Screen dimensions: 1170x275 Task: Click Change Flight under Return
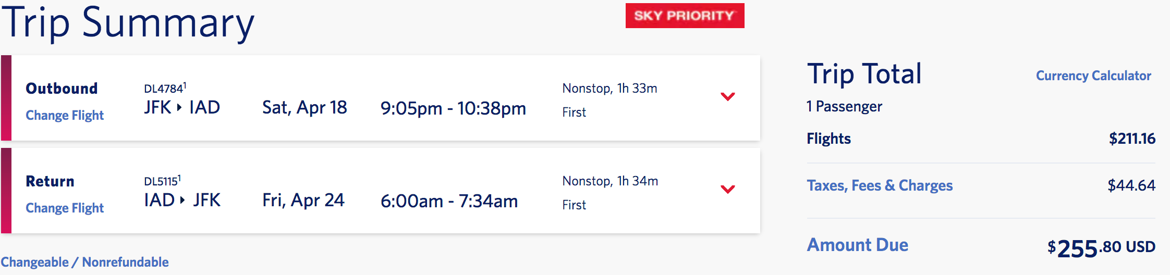pos(65,208)
